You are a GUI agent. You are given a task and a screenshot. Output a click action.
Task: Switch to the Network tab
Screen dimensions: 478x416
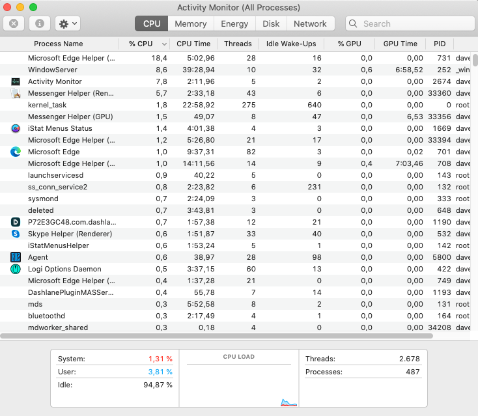311,23
